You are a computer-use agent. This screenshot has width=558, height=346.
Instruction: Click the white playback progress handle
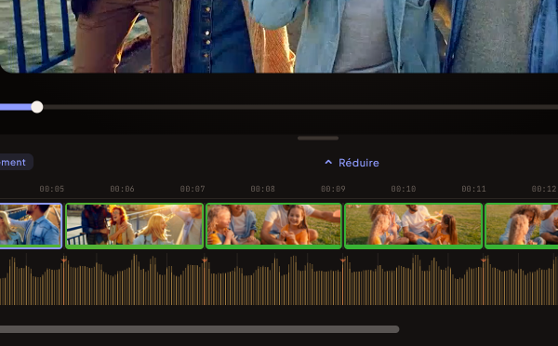[37, 107]
